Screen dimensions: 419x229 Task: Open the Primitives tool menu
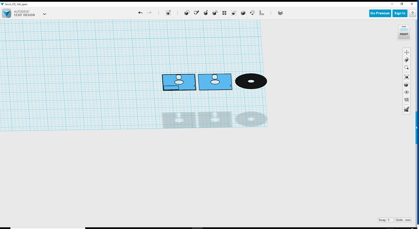tap(187, 13)
